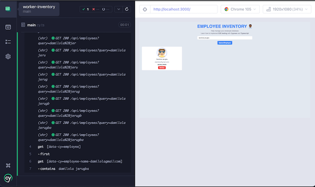Open the Debug sidebar icon

8,42
